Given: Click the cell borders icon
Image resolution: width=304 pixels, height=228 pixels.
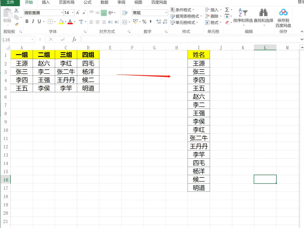Looking at the screenshot, I should coord(50,21).
